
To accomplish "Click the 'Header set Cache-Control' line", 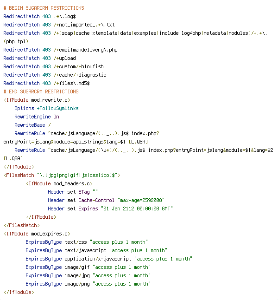I will tap(106, 200).
